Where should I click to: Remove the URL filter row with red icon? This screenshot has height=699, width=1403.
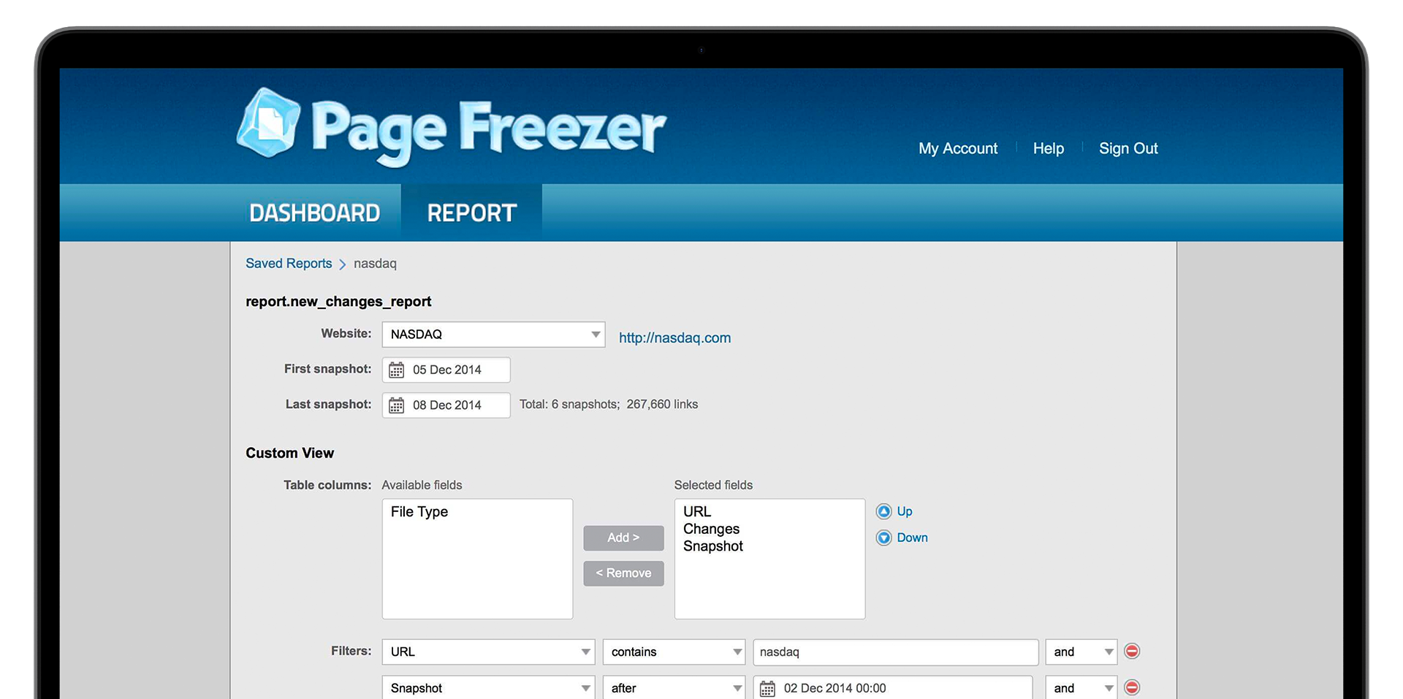[x=1132, y=651]
